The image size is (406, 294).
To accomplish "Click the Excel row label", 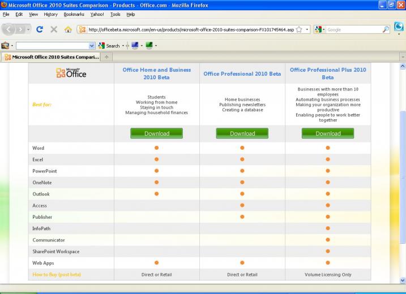I will (x=37, y=159).
